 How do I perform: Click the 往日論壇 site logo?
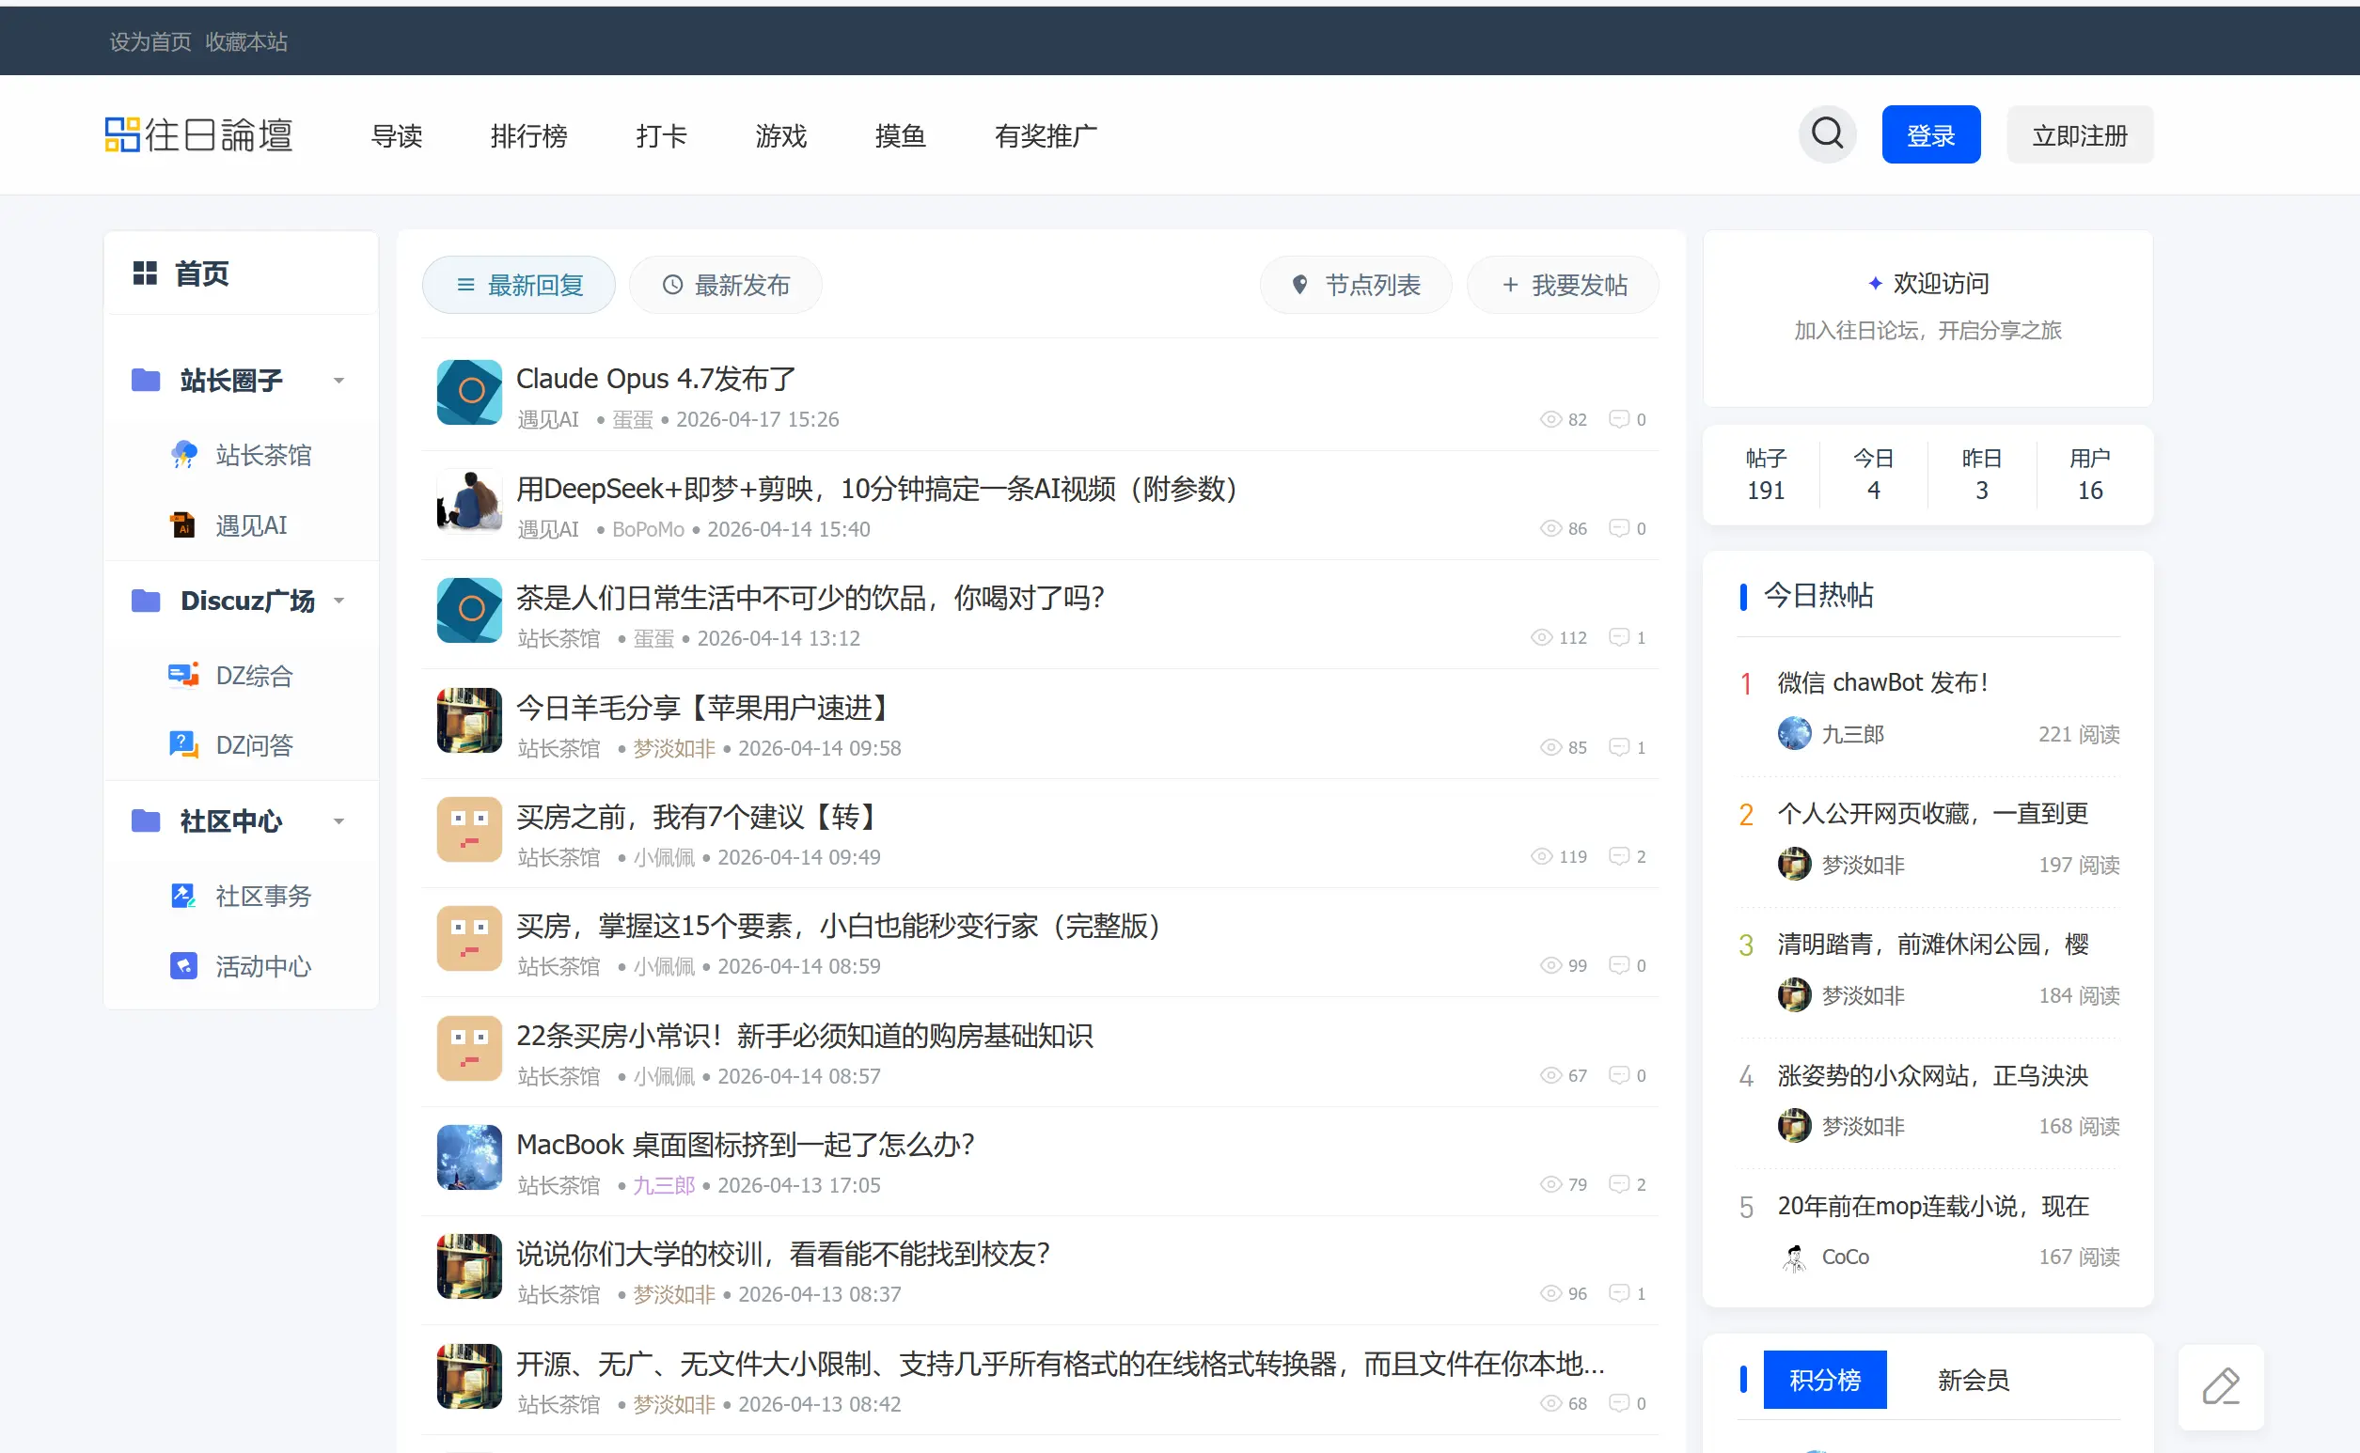199,134
